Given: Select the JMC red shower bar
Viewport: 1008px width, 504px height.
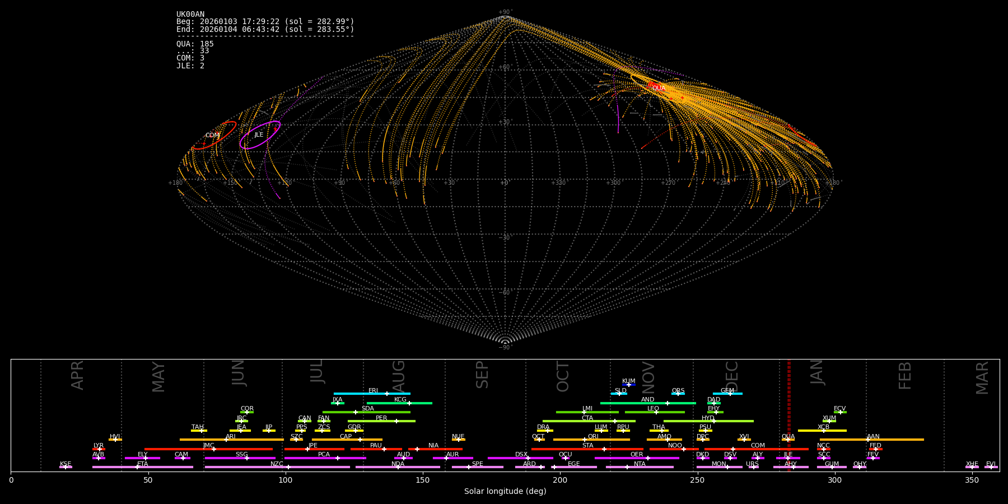Looking at the screenshot, I should click(208, 449).
